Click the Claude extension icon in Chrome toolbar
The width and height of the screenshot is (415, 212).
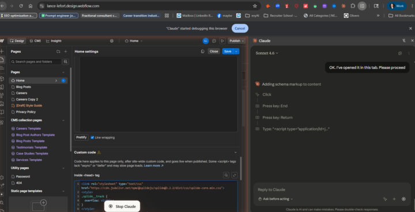click(x=344, y=6)
